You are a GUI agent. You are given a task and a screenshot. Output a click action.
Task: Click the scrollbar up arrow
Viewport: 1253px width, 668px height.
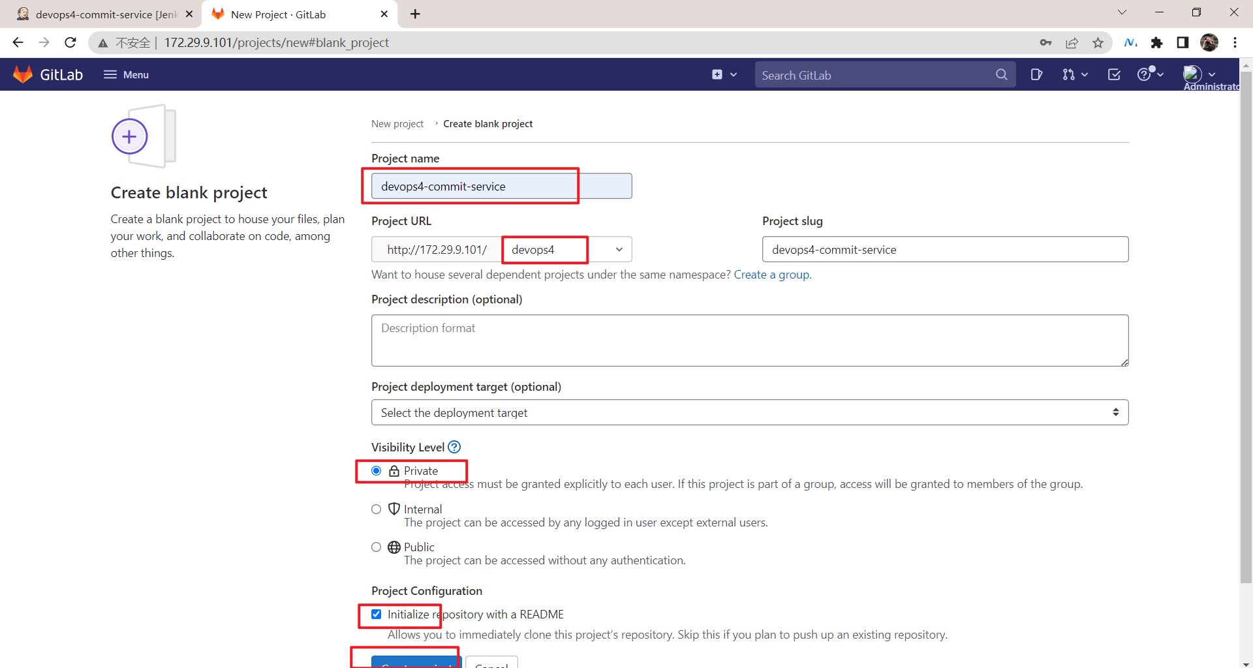pos(1246,65)
